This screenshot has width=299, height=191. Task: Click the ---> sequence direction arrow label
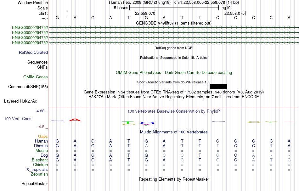click(x=44, y=18)
